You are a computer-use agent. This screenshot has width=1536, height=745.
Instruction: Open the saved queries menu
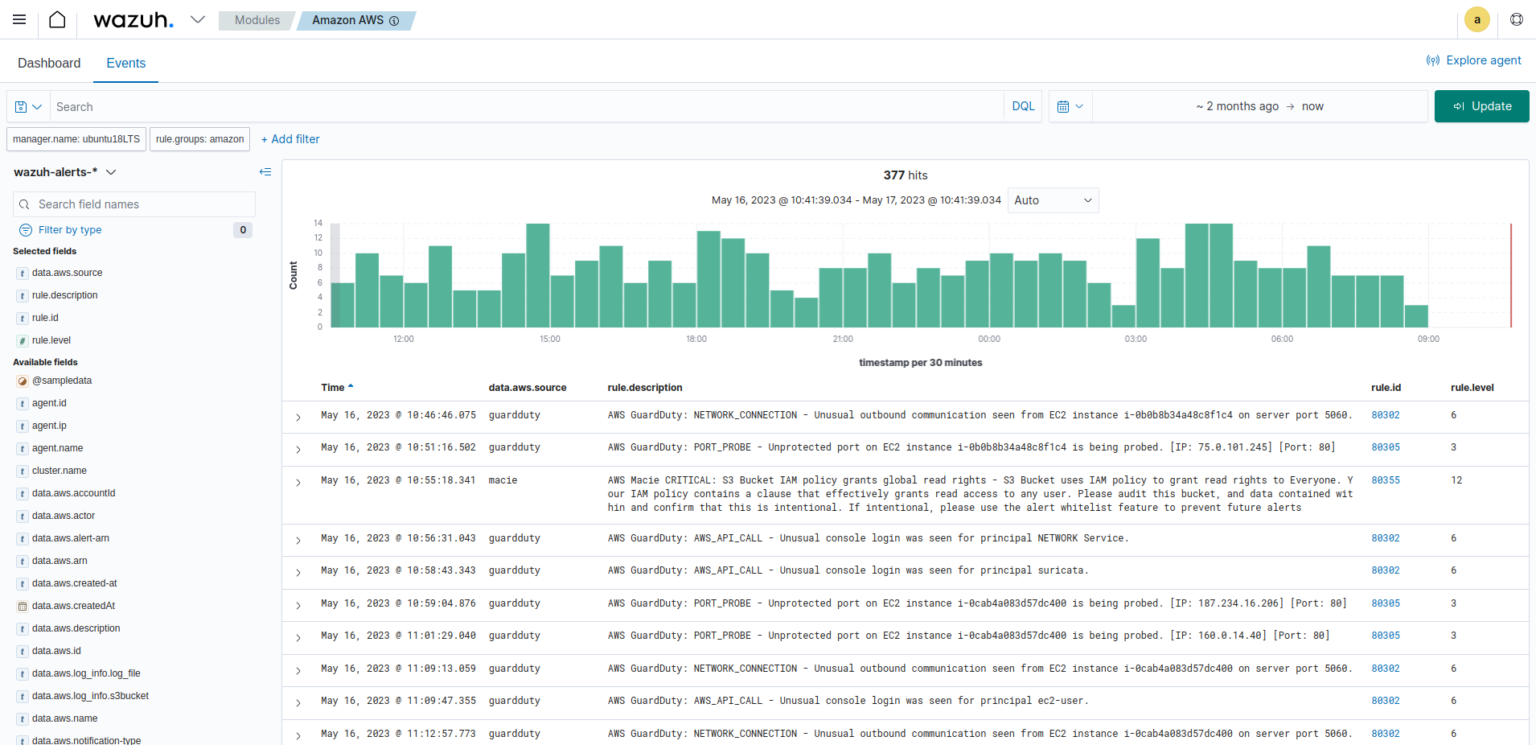pos(28,106)
